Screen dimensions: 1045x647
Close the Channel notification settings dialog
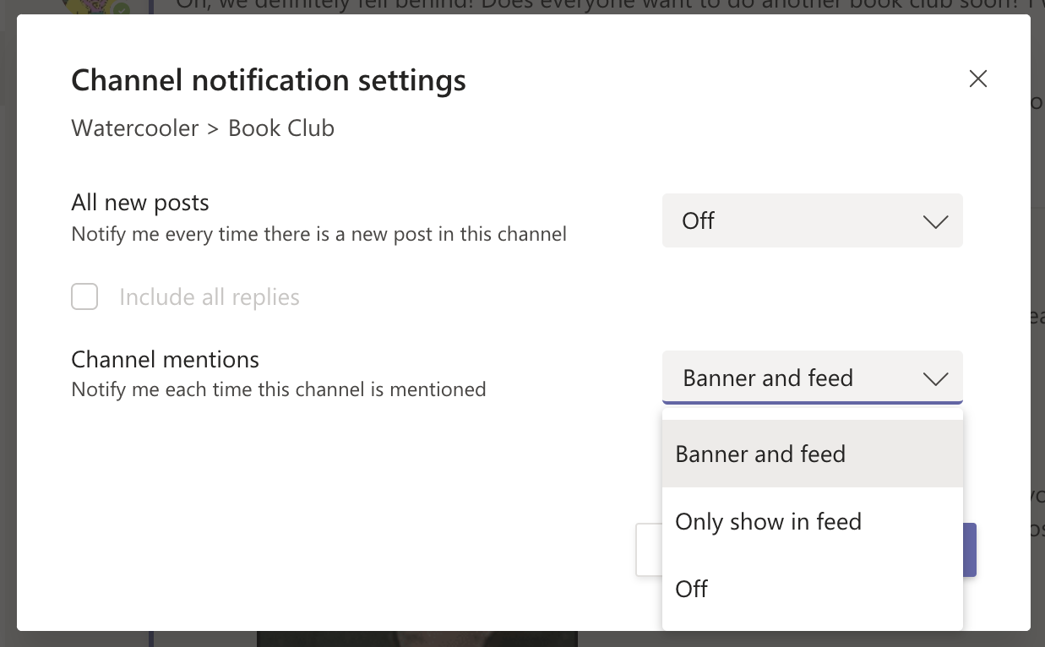coord(978,79)
